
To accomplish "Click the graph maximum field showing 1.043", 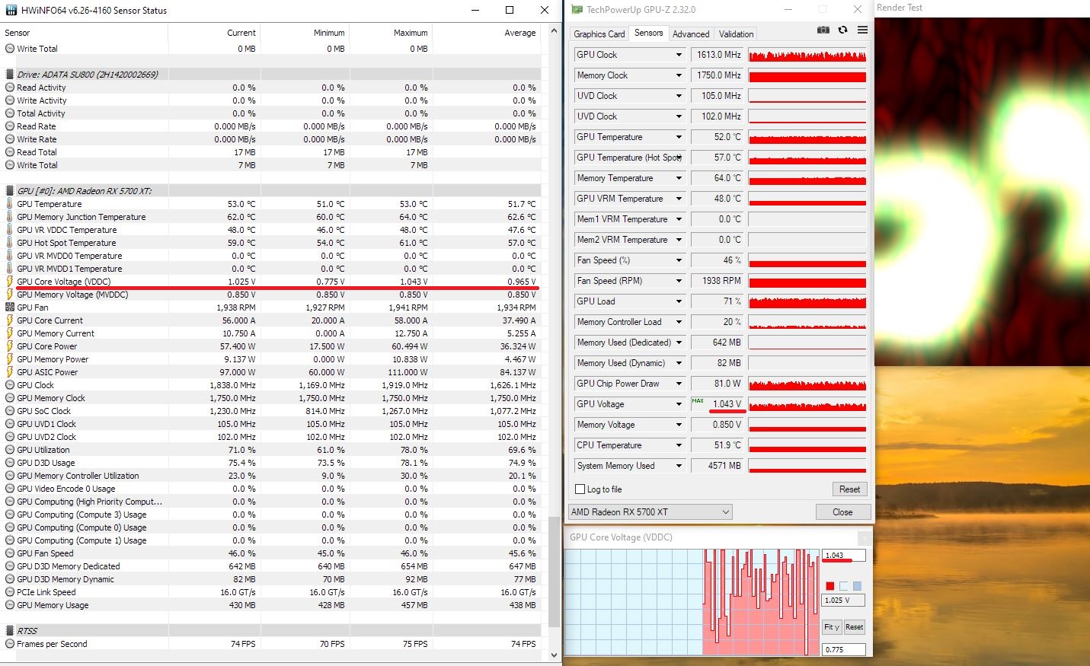I will [x=844, y=556].
